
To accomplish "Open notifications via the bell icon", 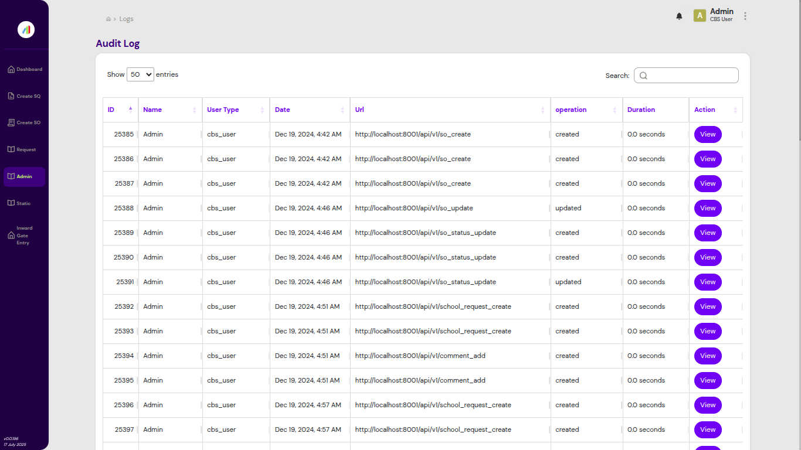I will 679,16.
